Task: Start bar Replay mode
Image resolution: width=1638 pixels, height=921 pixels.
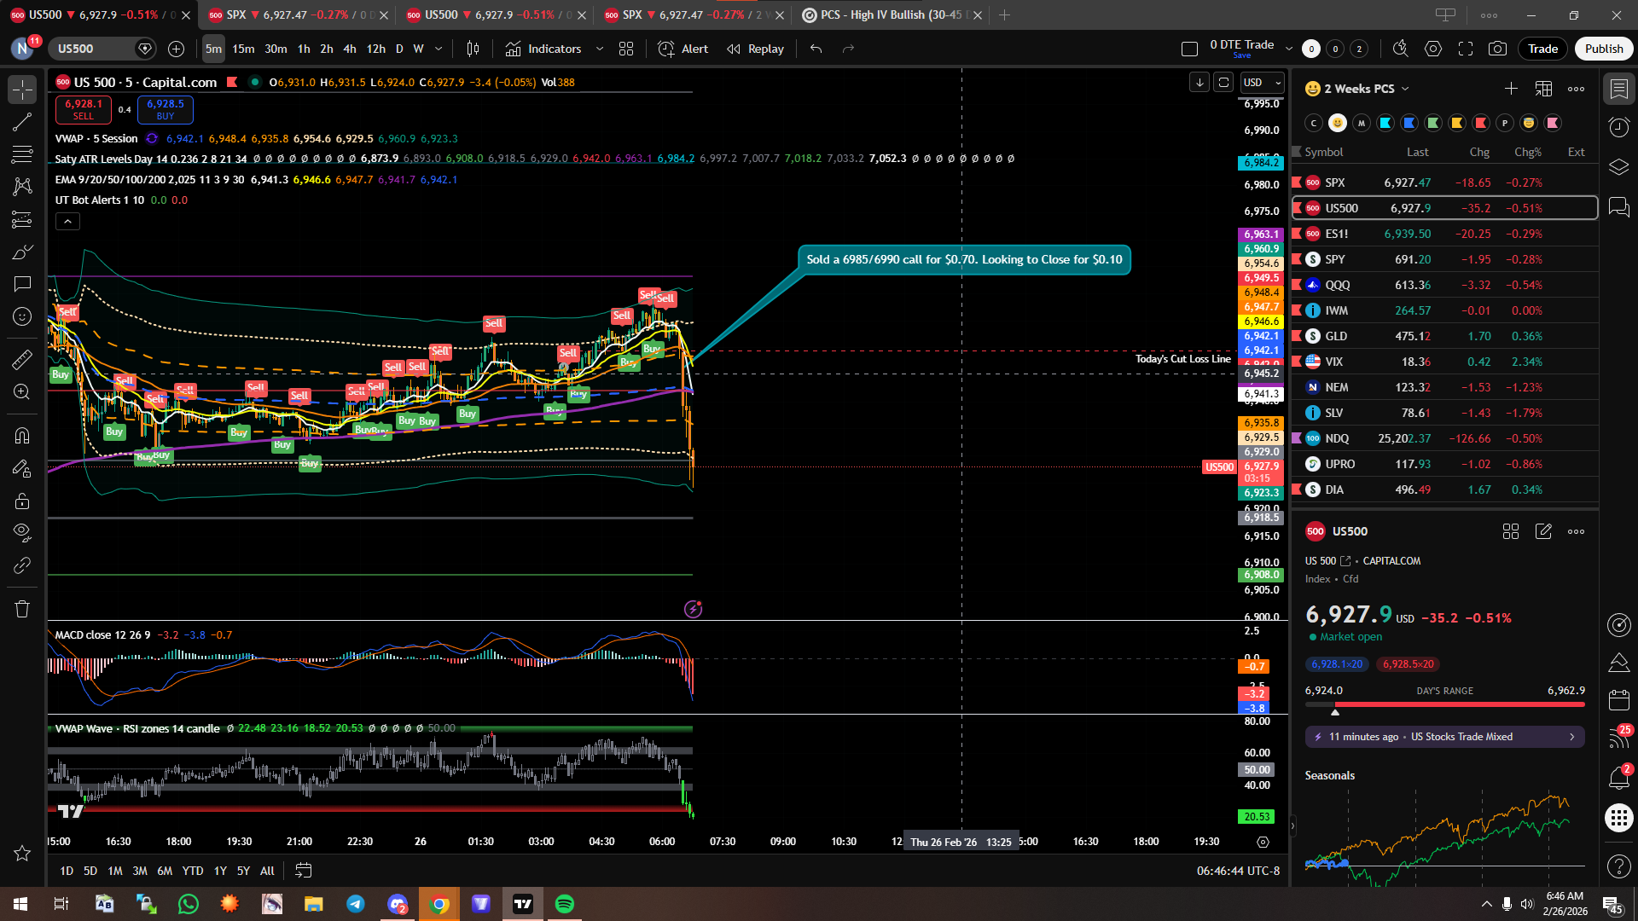Action: click(755, 49)
